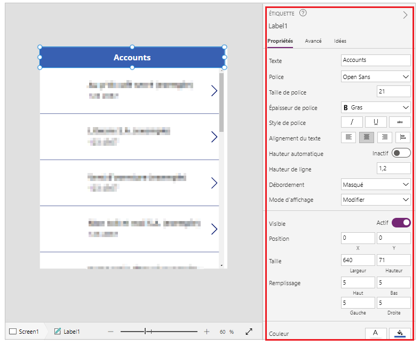This screenshot has height=346, width=420.
Task: Open the Mode d'affichage dropdown
Action: pos(376,200)
